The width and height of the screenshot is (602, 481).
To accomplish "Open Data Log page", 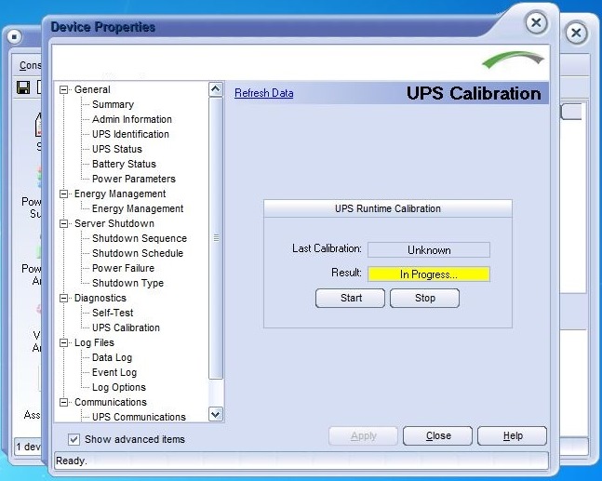I will point(112,358).
